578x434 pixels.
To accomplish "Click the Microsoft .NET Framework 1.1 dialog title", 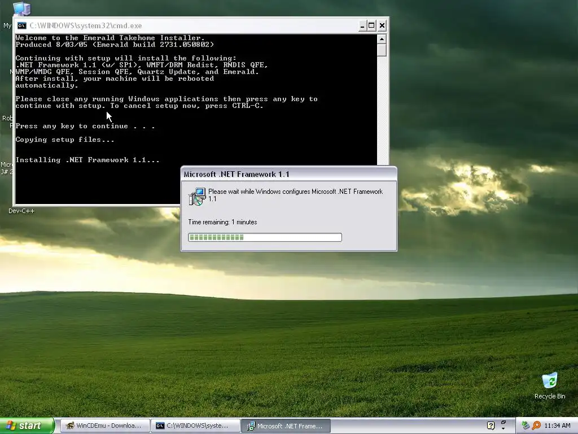I will pyautogui.click(x=237, y=174).
